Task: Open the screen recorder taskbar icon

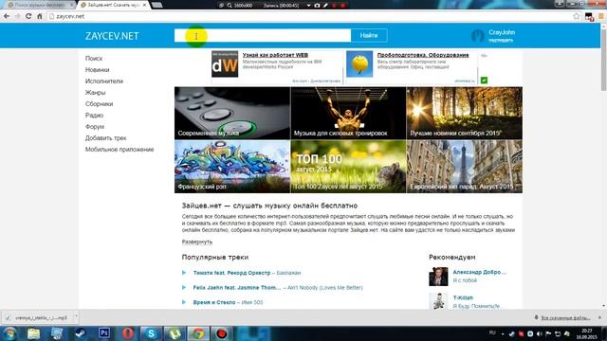Action: coord(221,333)
